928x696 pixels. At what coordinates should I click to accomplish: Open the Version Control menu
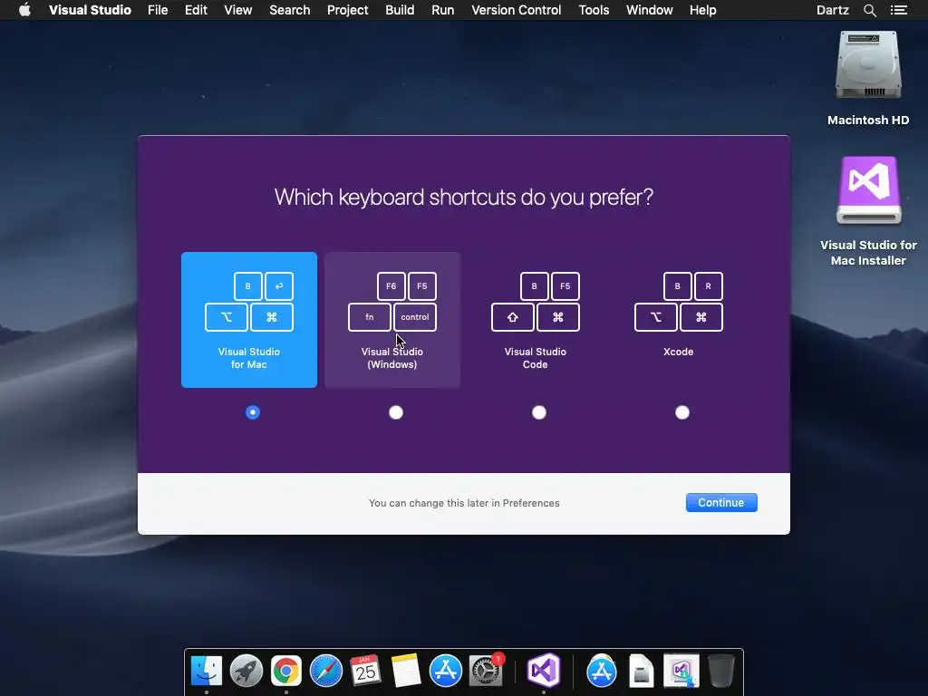coord(516,10)
